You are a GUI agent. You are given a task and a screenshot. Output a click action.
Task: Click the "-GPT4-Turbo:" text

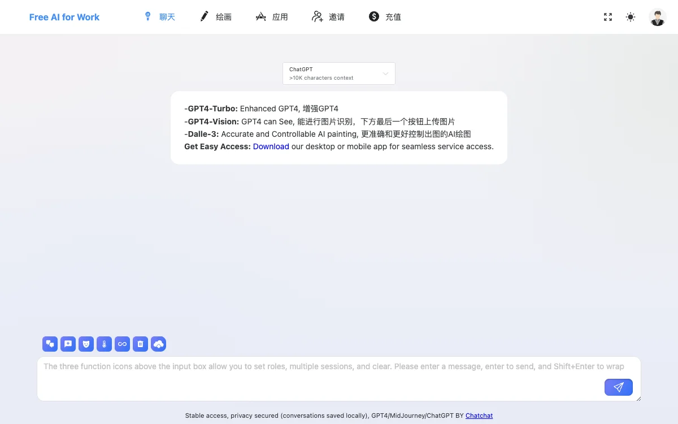(211, 109)
